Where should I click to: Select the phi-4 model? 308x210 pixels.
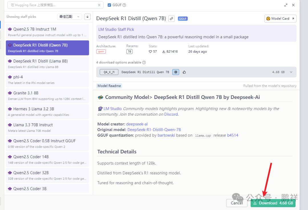(x=47, y=80)
